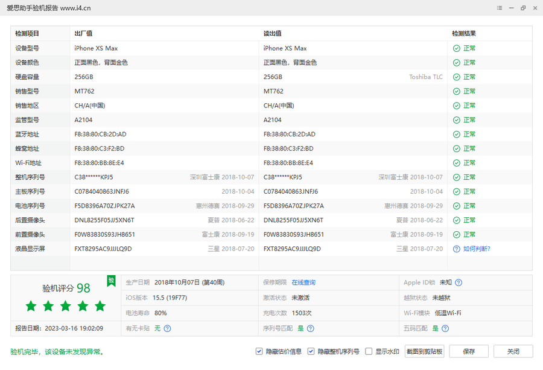Screen dimensions: 543x370
Task: Click the Wi-Fi模块 value 低温Wi-Fi
Action: (x=448, y=313)
